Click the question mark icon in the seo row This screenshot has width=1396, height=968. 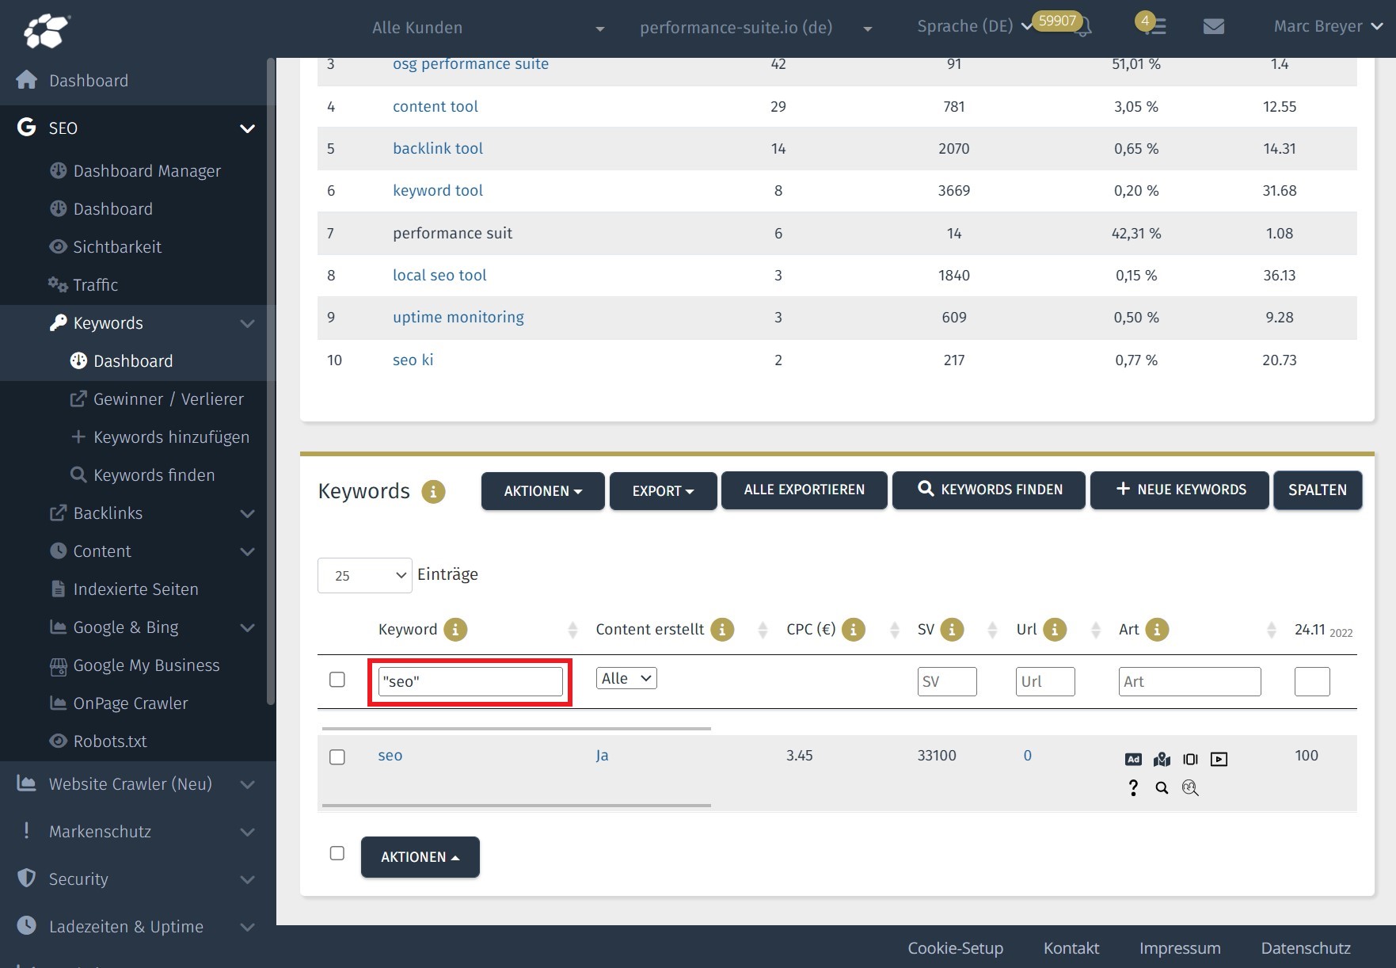[1133, 787]
